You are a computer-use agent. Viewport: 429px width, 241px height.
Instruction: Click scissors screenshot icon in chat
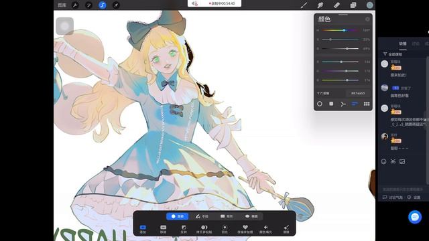point(393,161)
